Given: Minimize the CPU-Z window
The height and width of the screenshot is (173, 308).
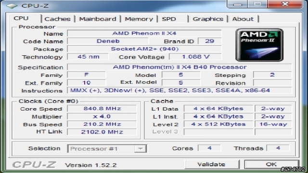Looking at the screenshot, I should pos(237,4).
